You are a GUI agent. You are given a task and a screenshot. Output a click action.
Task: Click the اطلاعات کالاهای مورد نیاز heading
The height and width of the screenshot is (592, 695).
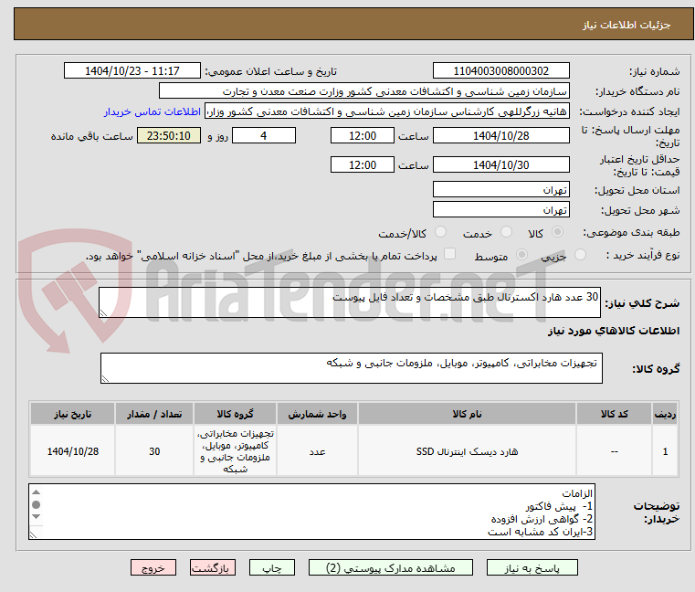(614, 331)
